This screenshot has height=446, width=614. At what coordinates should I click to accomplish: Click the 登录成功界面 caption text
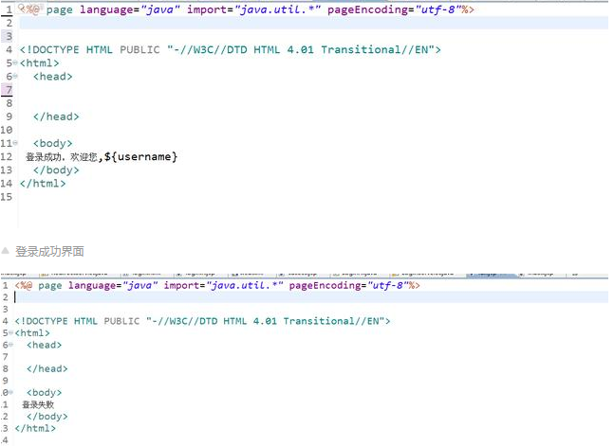tap(49, 252)
